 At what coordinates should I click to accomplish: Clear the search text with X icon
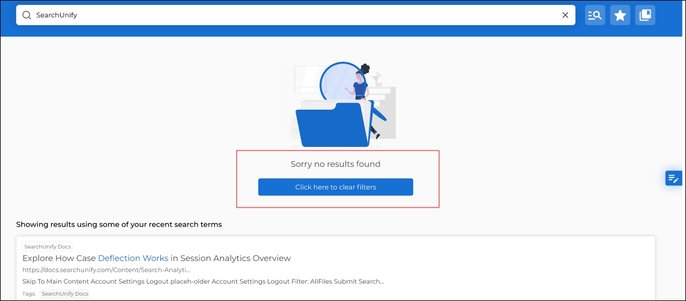click(565, 16)
